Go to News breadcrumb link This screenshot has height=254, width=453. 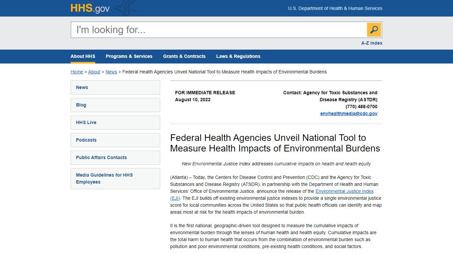(x=111, y=72)
